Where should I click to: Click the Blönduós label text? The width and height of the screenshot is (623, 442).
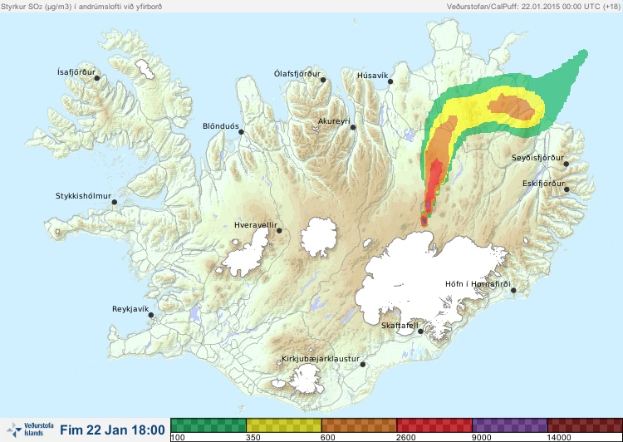coord(220,126)
